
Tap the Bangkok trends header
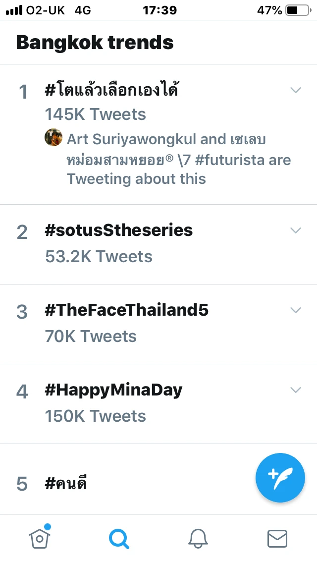point(94,42)
